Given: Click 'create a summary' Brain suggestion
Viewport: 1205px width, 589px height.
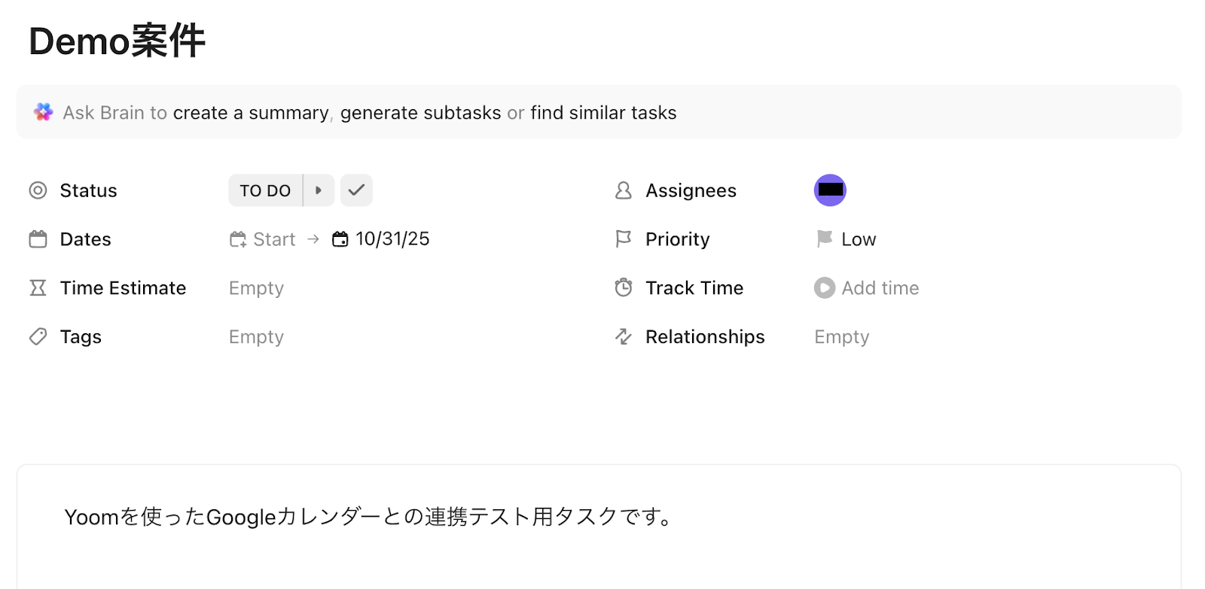Looking at the screenshot, I should pyautogui.click(x=251, y=113).
